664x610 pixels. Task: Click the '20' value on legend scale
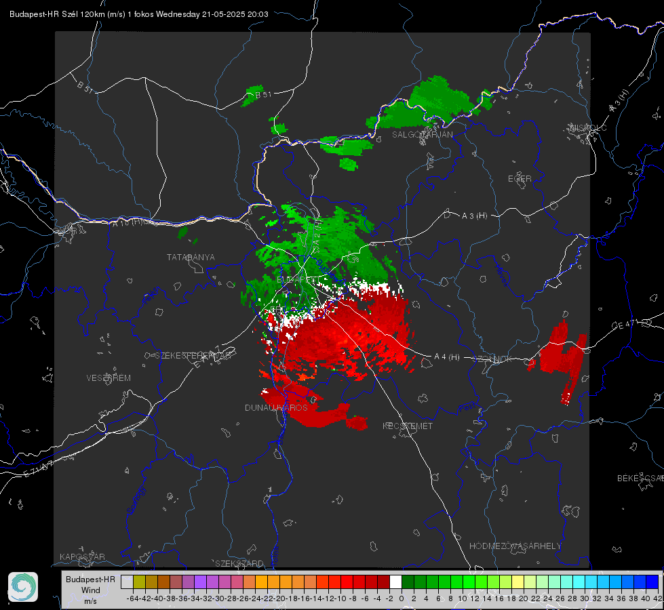coord(524,598)
